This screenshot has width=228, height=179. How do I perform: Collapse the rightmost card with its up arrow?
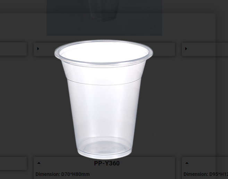187,163
